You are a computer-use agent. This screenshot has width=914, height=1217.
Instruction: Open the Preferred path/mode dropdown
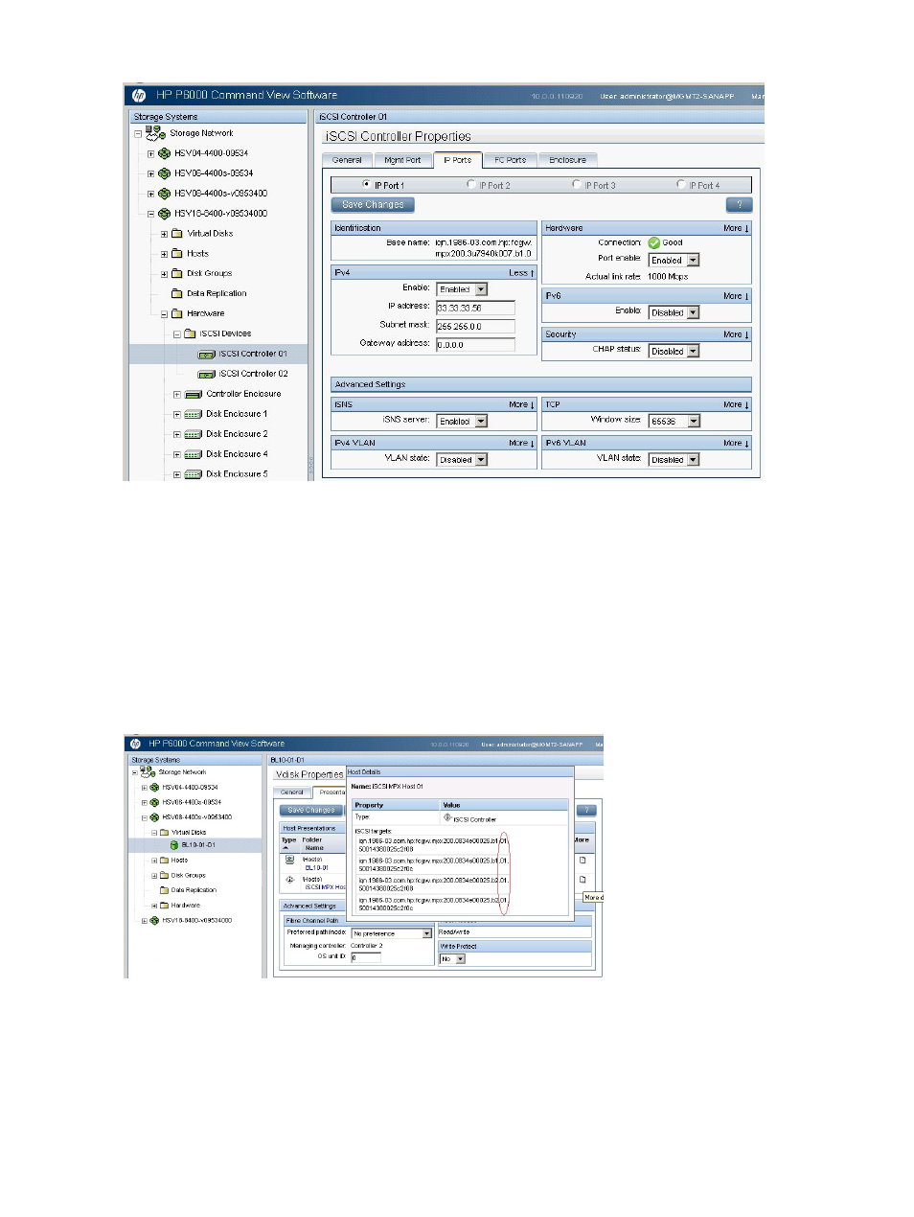392,933
